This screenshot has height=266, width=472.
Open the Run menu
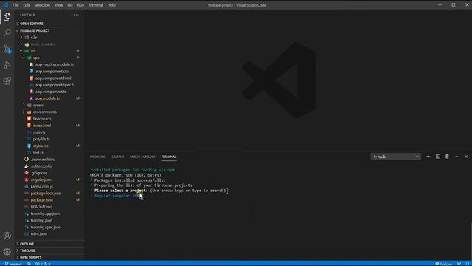tap(80, 5)
